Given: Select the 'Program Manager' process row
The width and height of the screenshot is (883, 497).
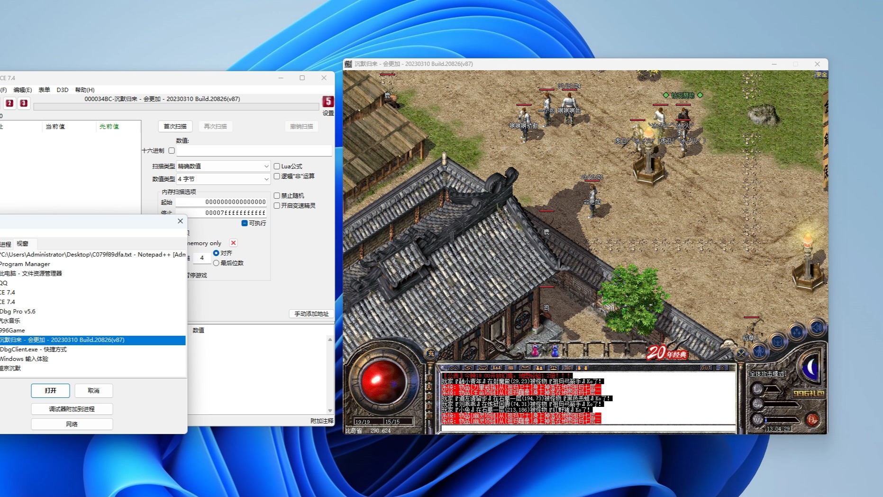Looking at the screenshot, I should click(92, 264).
